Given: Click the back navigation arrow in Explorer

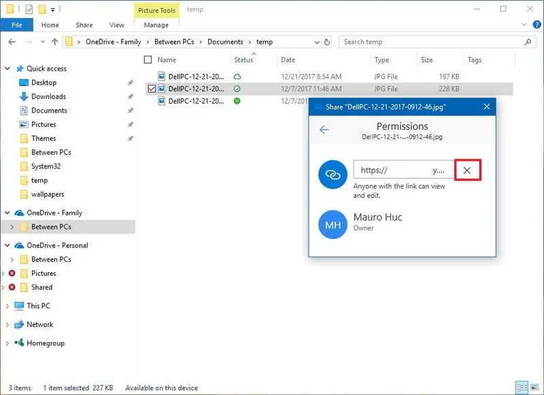Looking at the screenshot, I should coord(12,42).
